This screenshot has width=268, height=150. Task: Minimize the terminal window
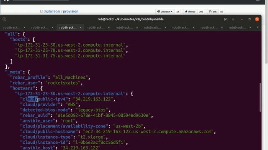(242, 19)
